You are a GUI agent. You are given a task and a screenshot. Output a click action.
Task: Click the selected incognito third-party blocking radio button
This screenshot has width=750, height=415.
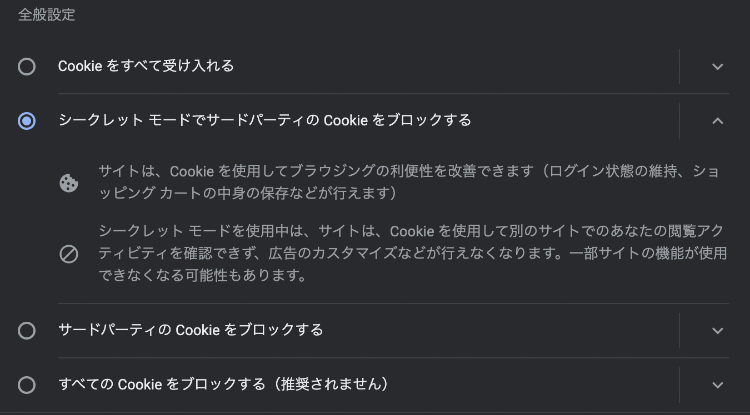(x=26, y=121)
